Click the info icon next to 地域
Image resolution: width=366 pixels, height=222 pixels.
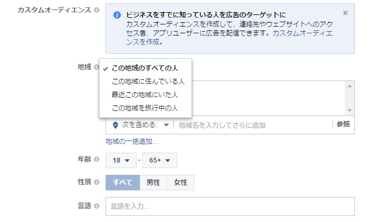[x=97, y=67]
